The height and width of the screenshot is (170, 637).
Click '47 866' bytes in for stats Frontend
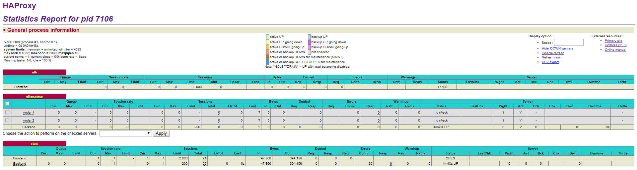click(x=266, y=158)
